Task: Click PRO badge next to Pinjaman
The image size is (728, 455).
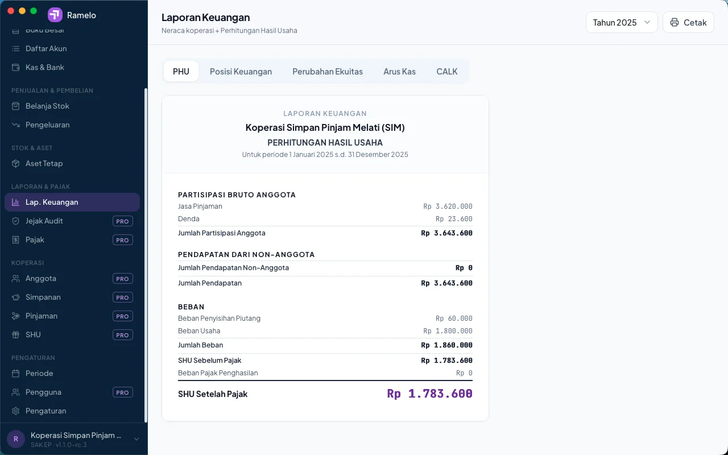Action: pos(122,316)
